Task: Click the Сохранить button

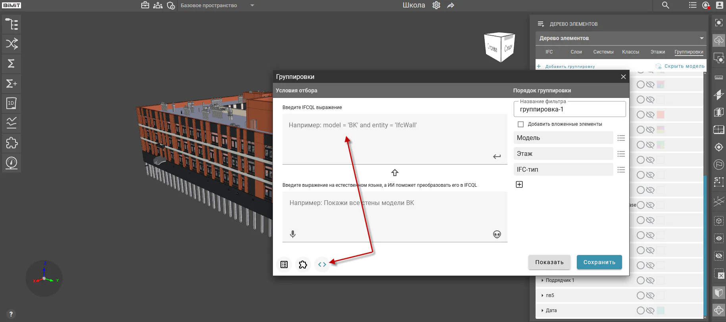Action: [599, 262]
